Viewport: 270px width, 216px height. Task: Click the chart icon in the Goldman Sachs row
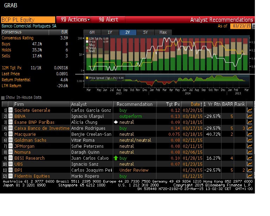(250, 140)
